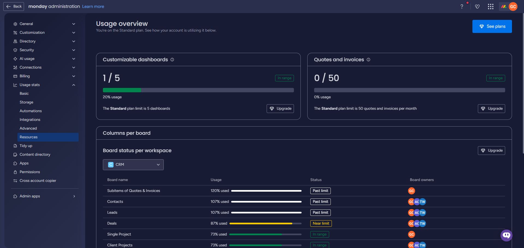Click info icon beside Customizable dashboards
The width and height of the screenshot is (524, 248).
[172, 60]
